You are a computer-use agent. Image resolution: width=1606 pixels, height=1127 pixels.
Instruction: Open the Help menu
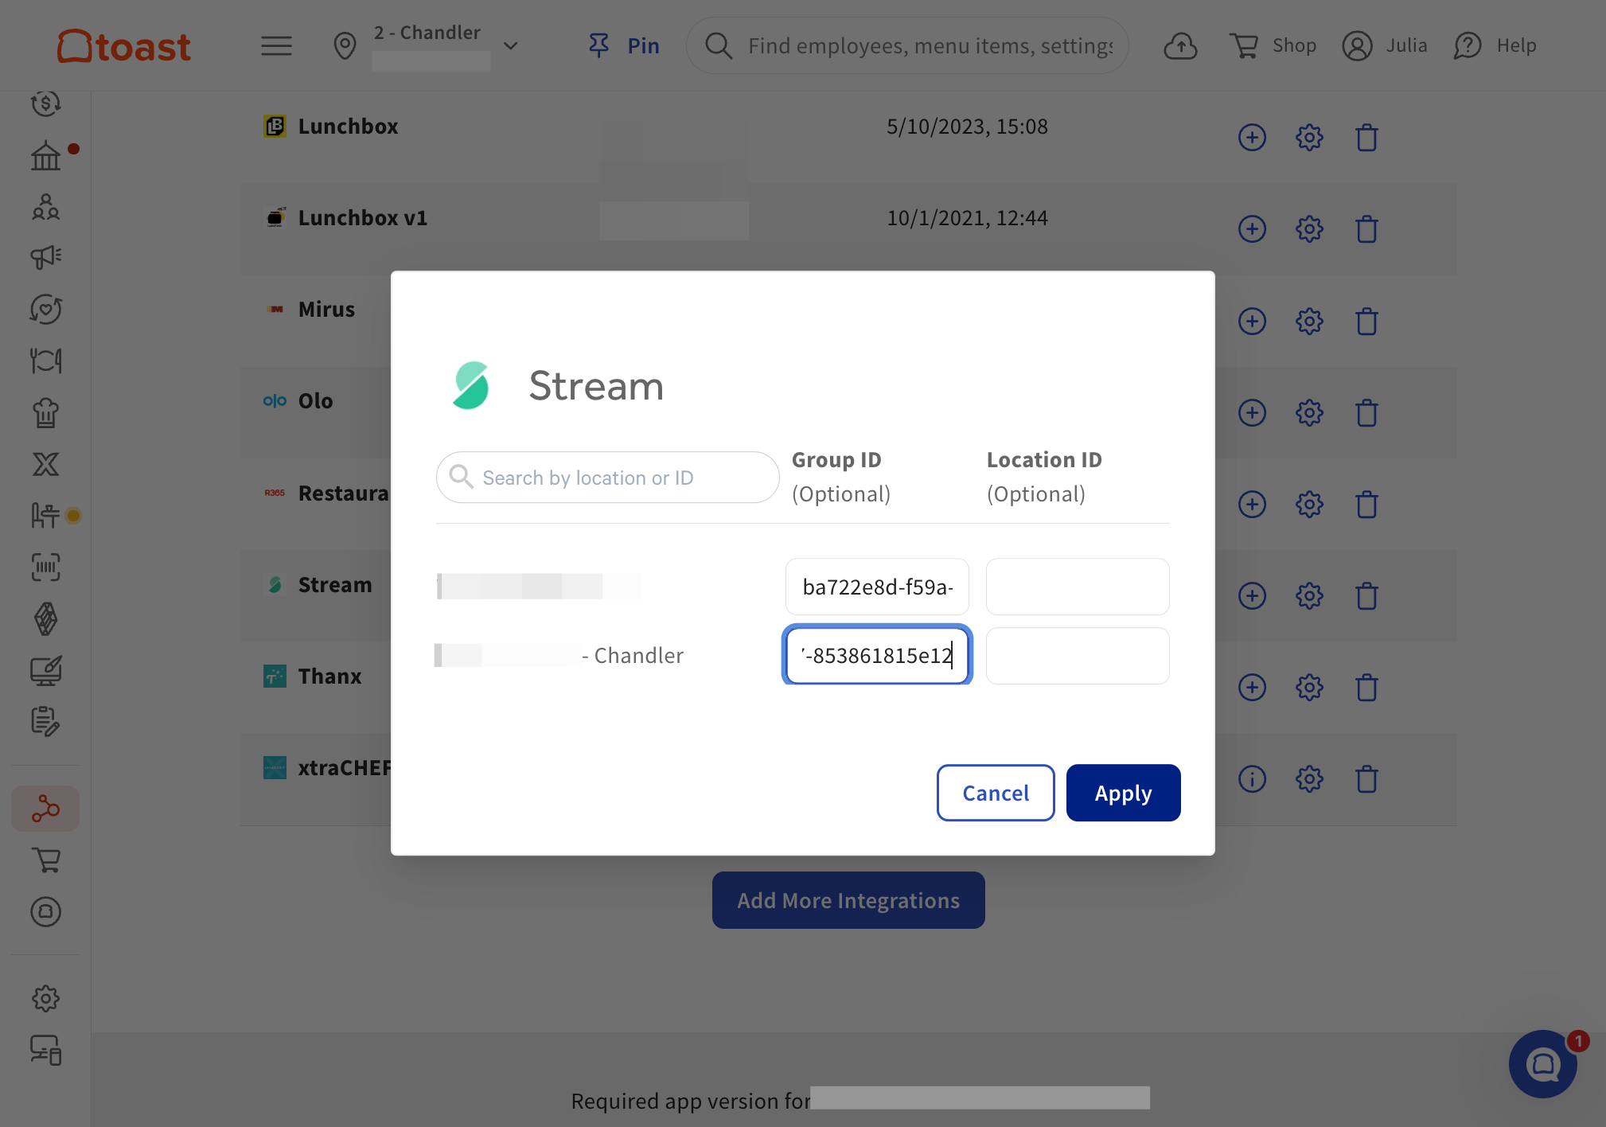point(1495,46)
